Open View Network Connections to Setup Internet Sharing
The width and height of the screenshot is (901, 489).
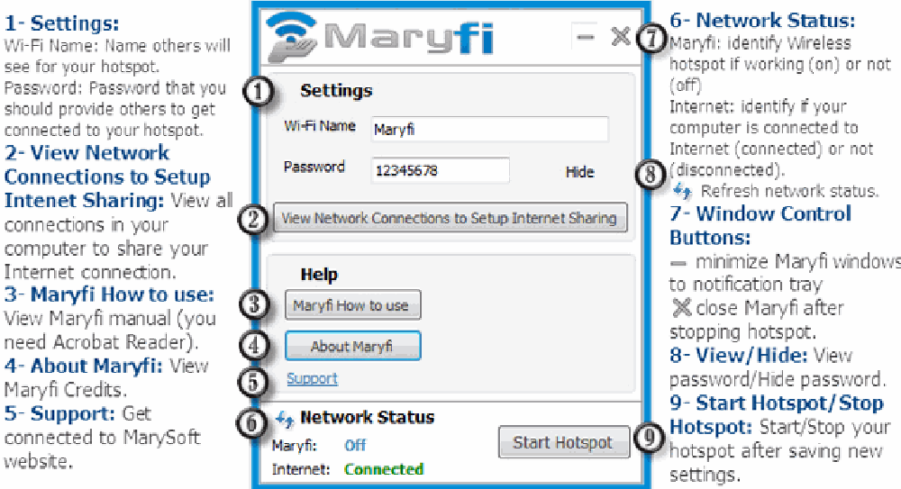(450, 218)
